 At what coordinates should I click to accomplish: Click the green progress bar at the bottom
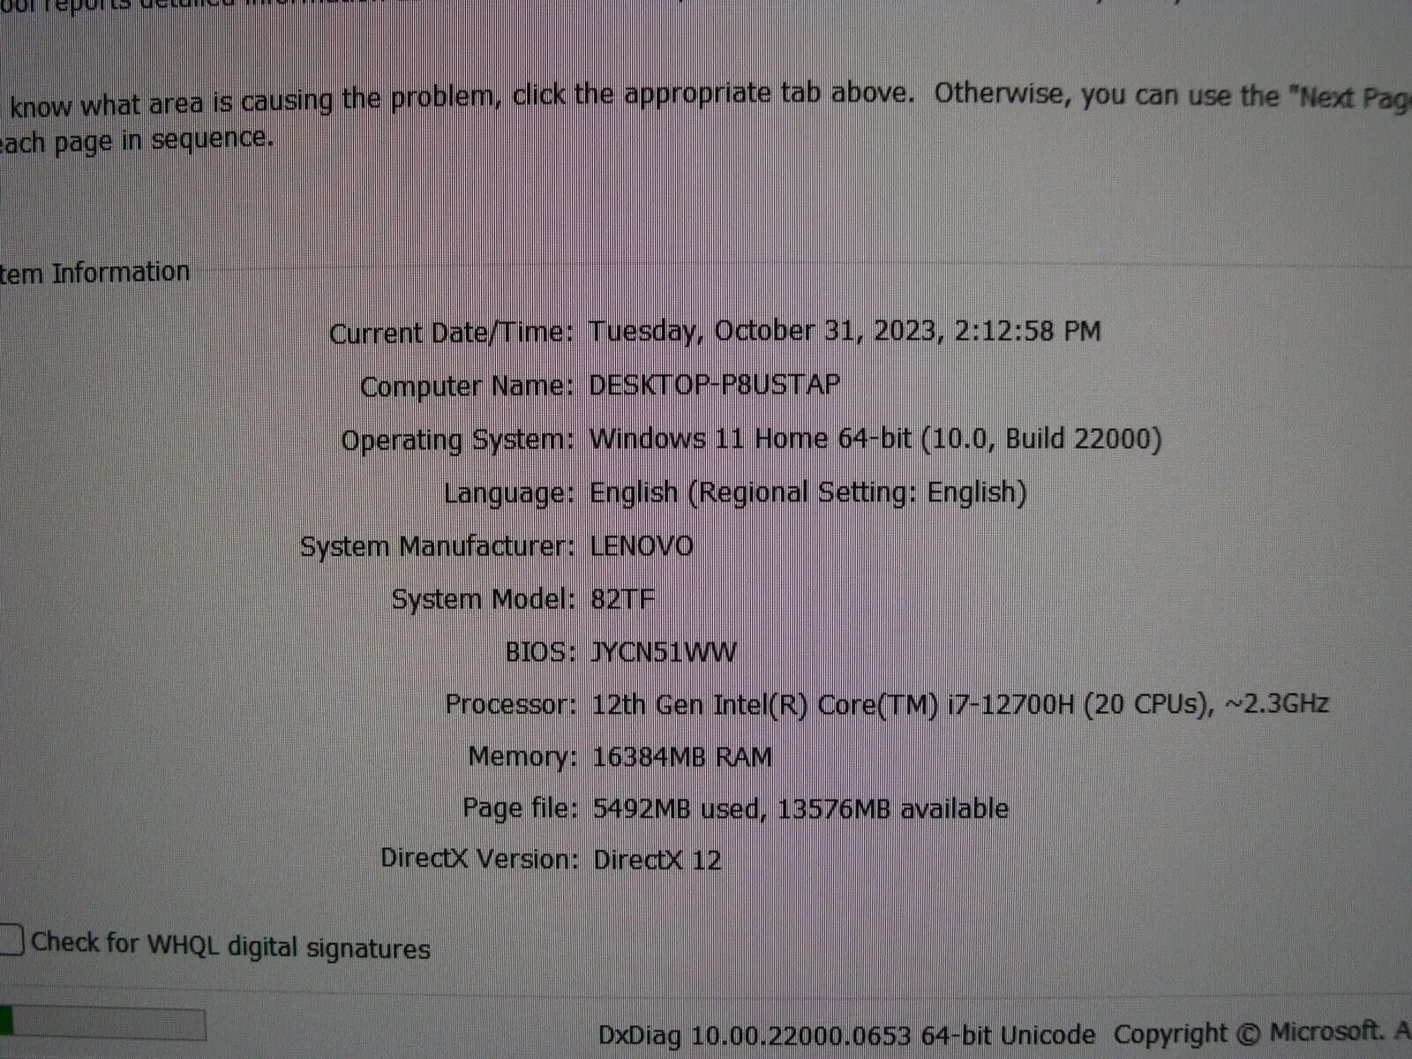point(102,1024)
